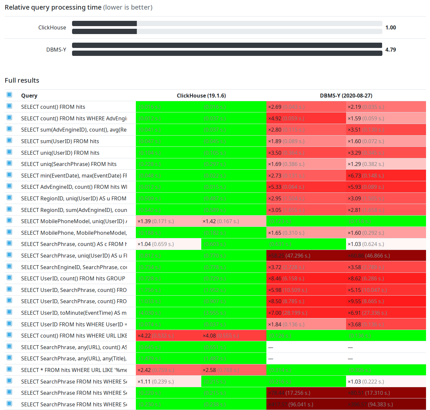Uncheck the "SELECT UserID, count() FROM hits GROUP" checkbox

9,278
